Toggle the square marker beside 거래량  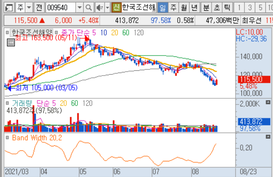point(7,103)
